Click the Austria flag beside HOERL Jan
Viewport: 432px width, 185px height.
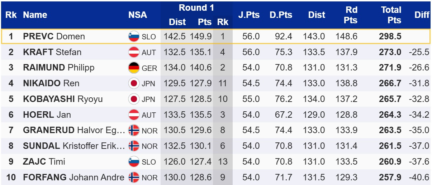134,115
